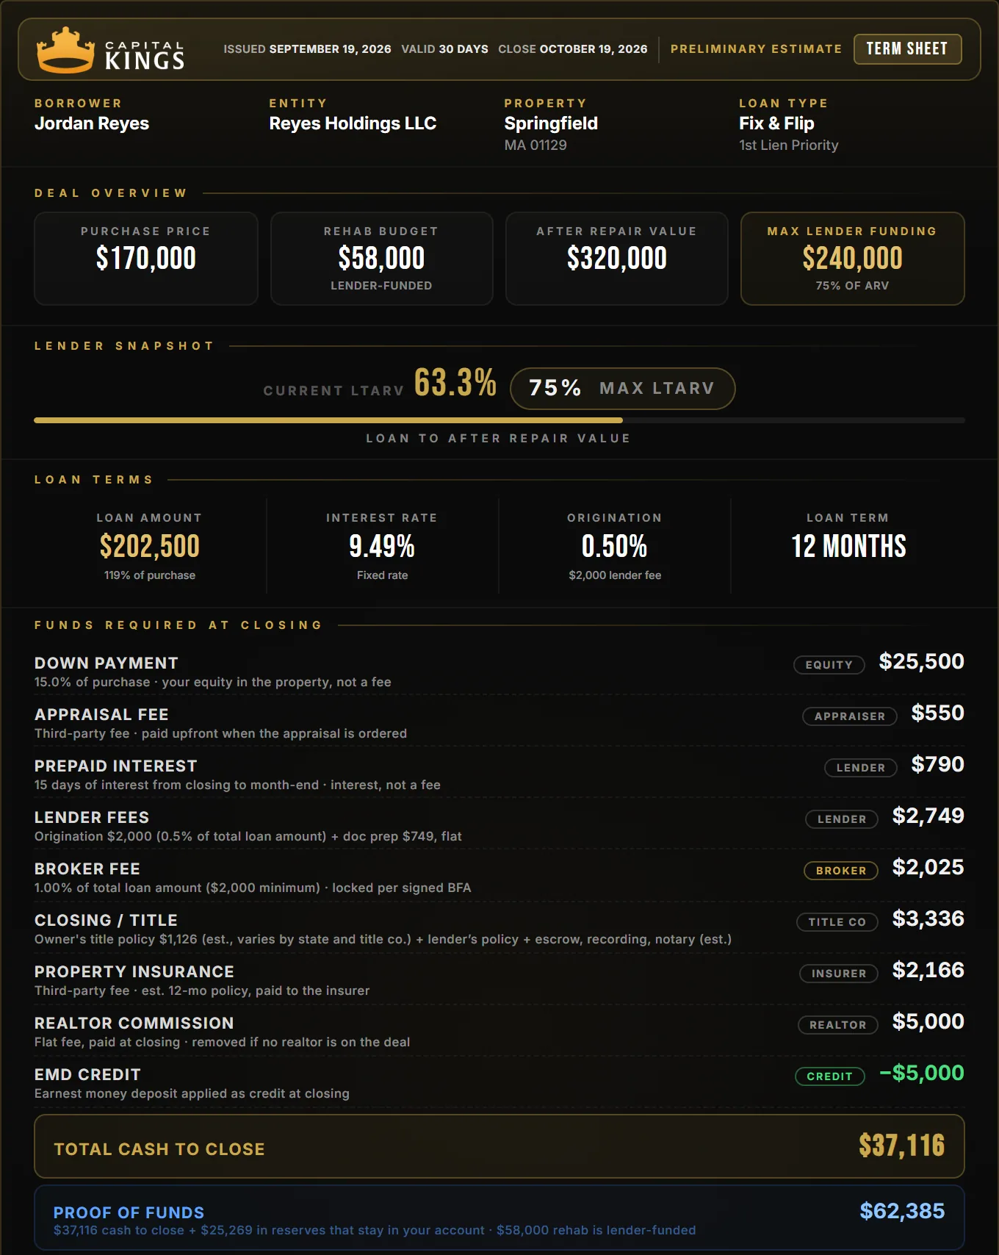The height and width of the screenshot is (1255, 999).
Task: Click the Down Payment amount $25,500
Action: 922,661
